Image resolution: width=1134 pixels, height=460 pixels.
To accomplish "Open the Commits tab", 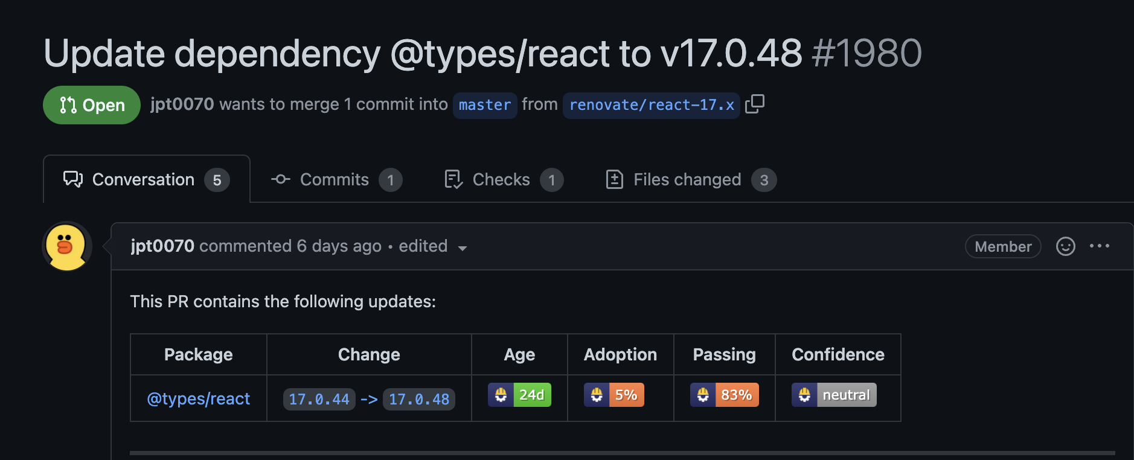I will point(336,179).
